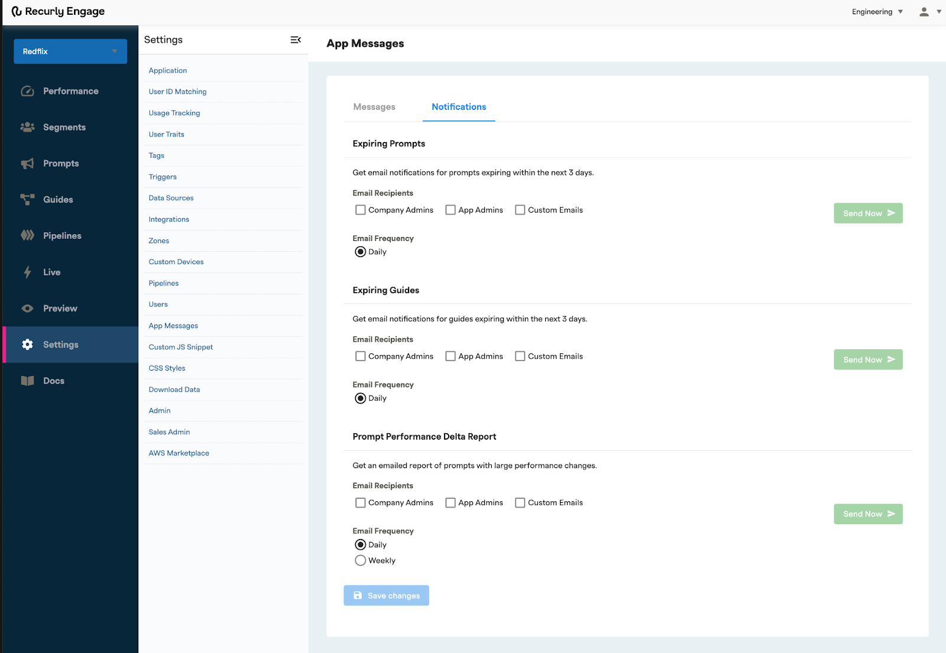
Task: Collapse the Settings panel with menu icon
Action: [296, 40]
